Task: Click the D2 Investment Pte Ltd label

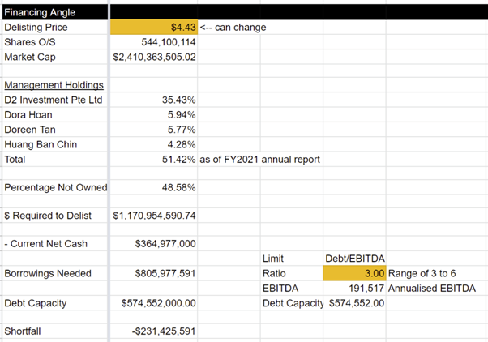Action: (x=54, y=100)
